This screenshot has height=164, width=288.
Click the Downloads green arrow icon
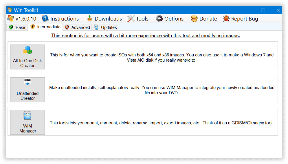pos(90,19)
